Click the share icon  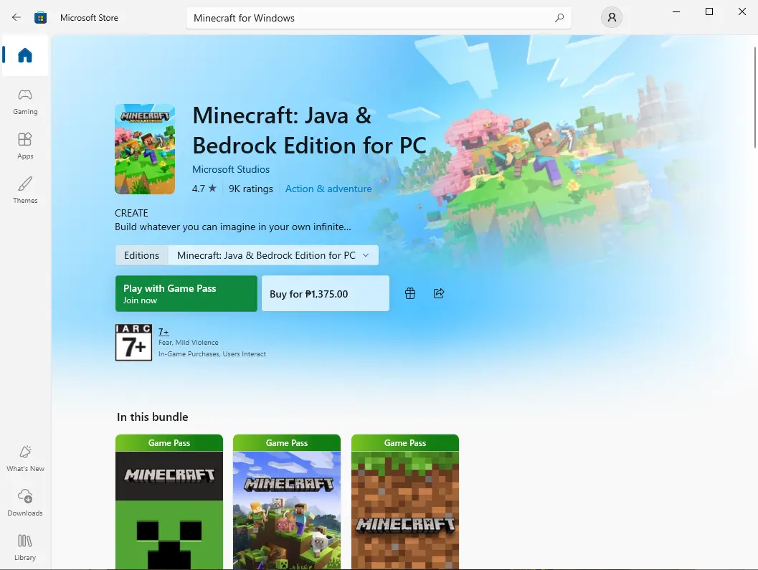pos(439,293)
